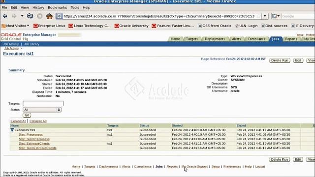Viewport: 315px width, 177px height.
Task: Open the Step: Preprocess link
Action: pos(31,134)
